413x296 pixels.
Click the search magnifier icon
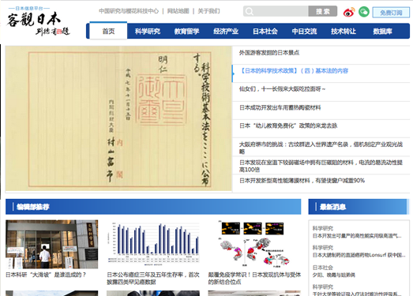(249, 11)
